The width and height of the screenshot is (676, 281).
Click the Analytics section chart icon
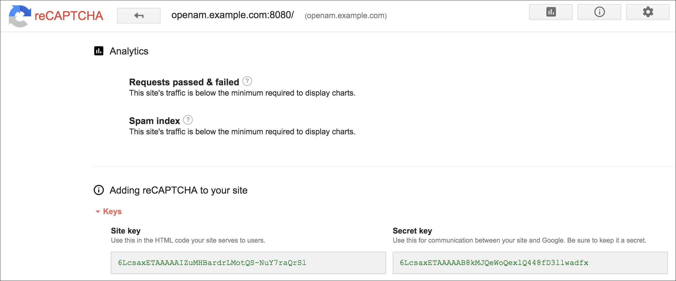[98, 51]
